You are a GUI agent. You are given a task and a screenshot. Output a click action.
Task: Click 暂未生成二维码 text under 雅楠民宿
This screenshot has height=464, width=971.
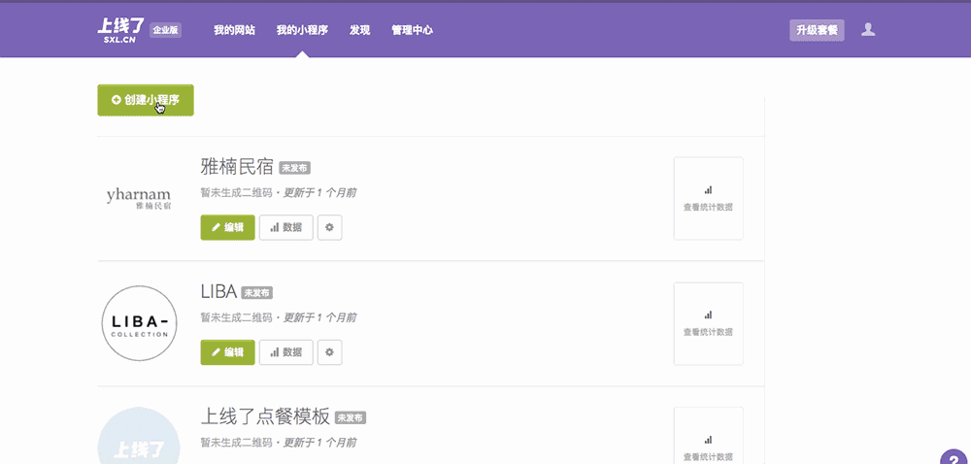(237, 193)
